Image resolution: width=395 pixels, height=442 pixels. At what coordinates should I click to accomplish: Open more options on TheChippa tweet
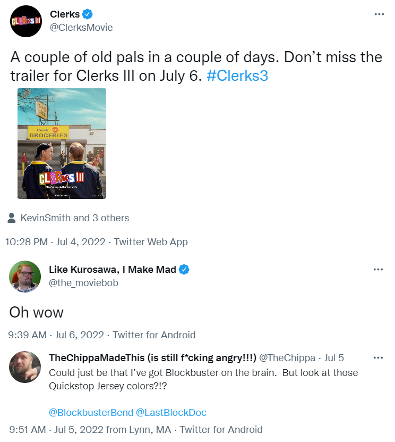pos(378,358)
